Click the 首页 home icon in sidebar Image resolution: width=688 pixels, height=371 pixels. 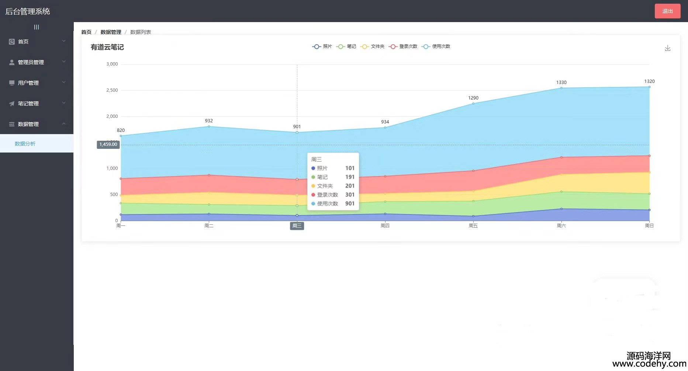[x=12, y=42]
